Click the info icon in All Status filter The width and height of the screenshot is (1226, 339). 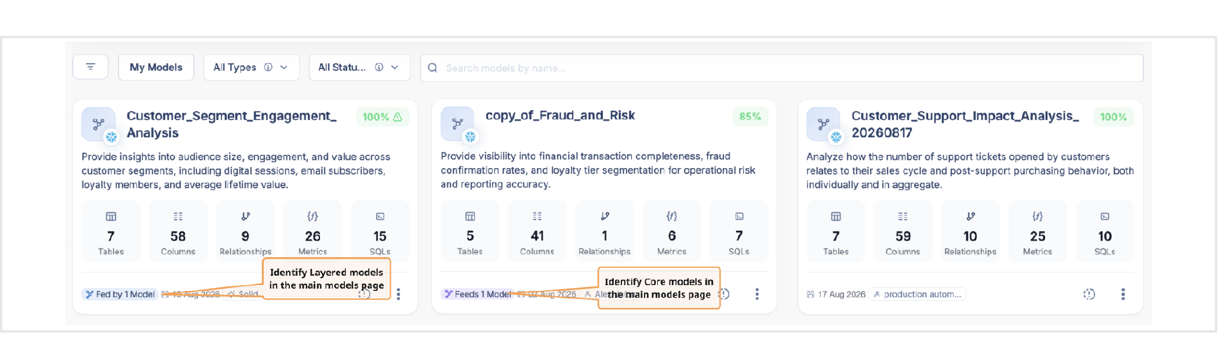coord(379,67)
